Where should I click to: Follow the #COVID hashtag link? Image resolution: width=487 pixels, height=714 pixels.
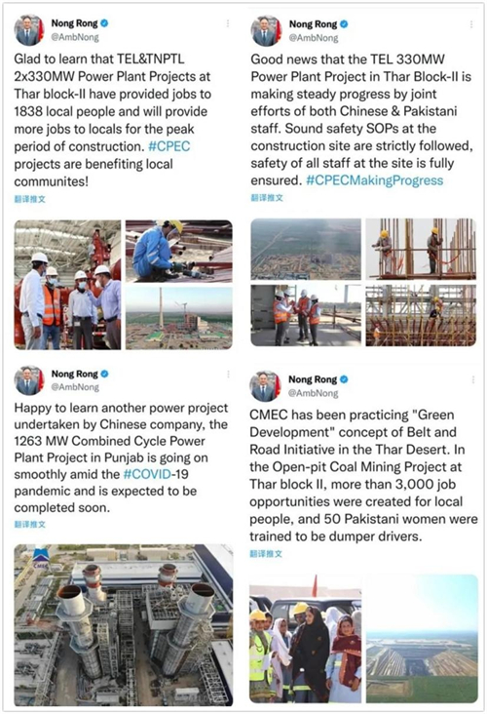(x=147, y=474)
